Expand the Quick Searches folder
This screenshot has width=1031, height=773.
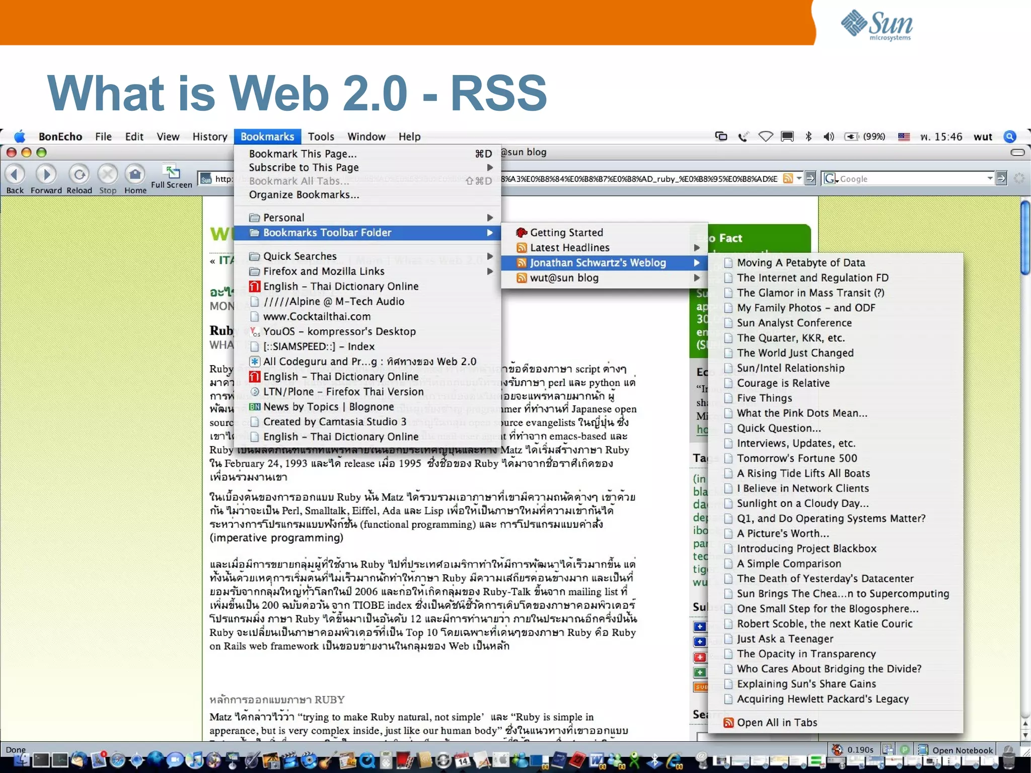click(x=367, y=256)
